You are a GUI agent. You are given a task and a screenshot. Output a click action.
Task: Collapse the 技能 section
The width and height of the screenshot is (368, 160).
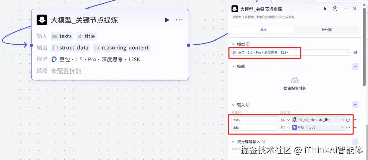pyautogui.click(x=233, y=66)
